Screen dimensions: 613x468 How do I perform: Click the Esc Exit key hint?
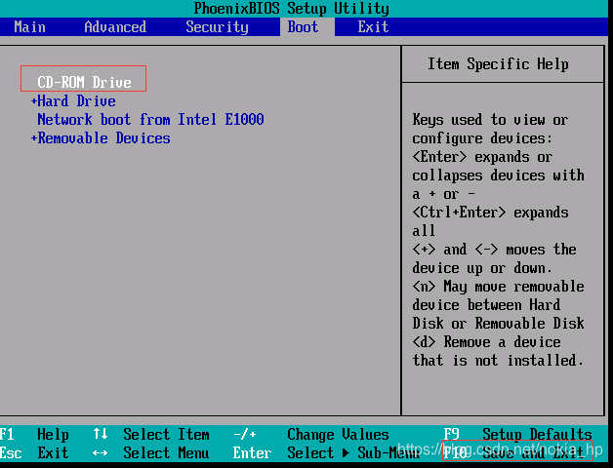(34, 452)
